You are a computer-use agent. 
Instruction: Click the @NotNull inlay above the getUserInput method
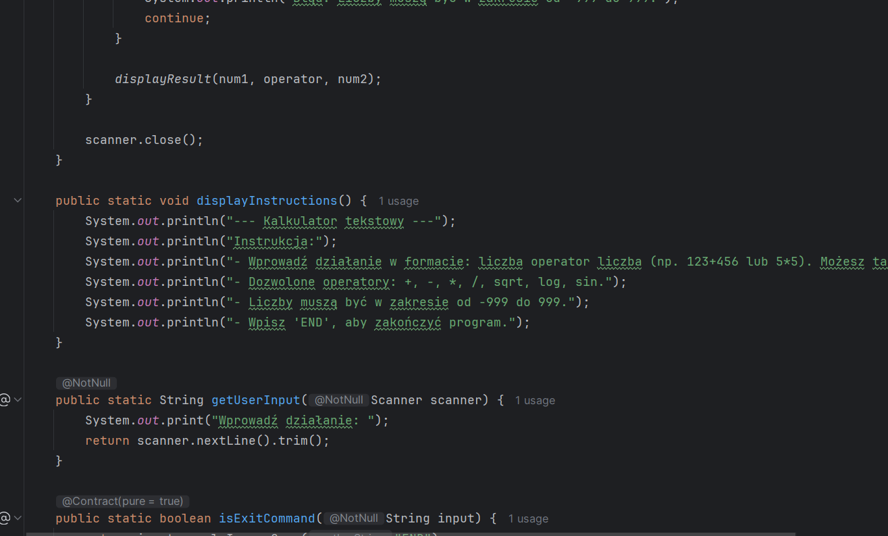click(86, 383)
